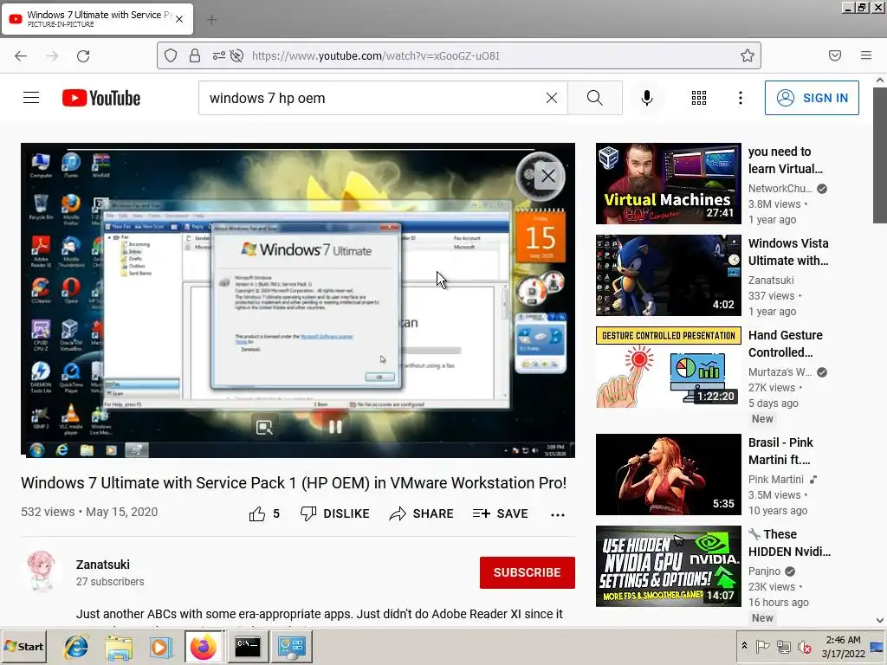Run the YouTube search with magnifier button
The height and width of the screenshot is (665, 887).
(595, 98)
